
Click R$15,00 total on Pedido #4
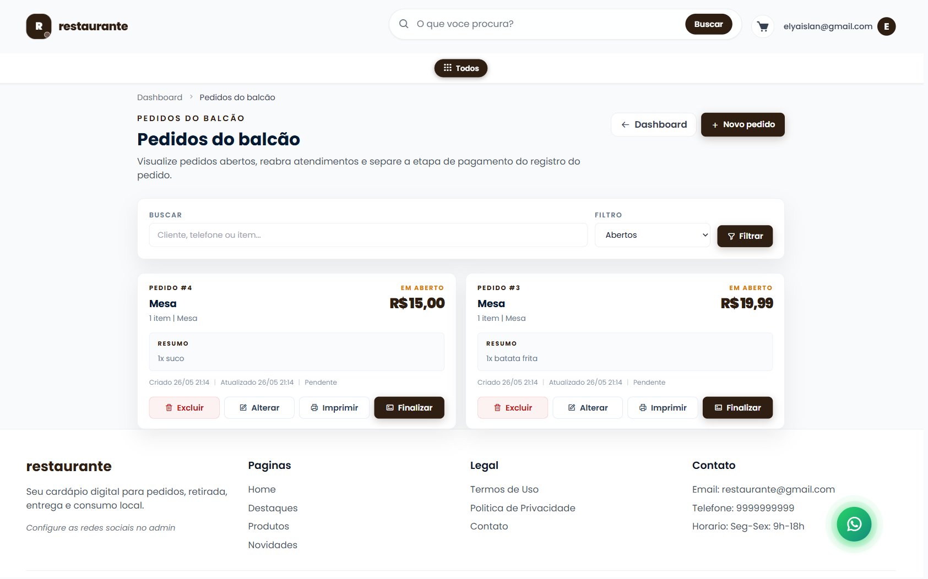tap(417, 303)
